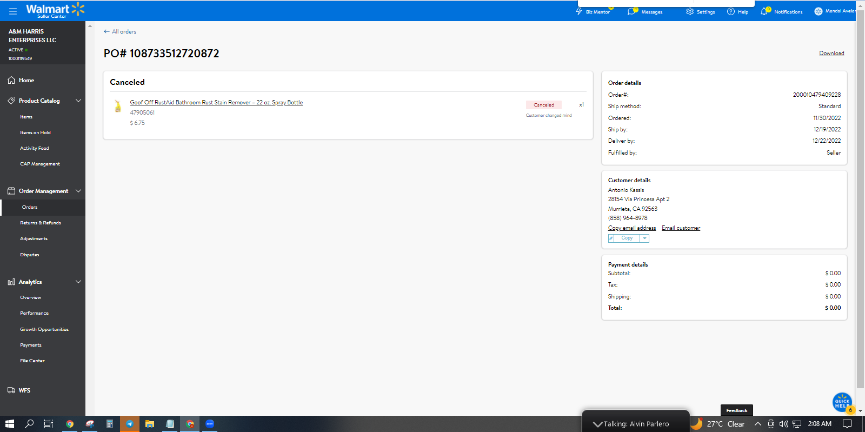The height and width of the screenshot is (432, 865).
Task: Click the Product Catalog tag icon
Action: pos(11,101)
